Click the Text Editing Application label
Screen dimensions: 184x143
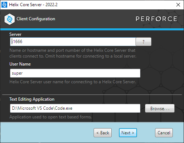(32, 99)
